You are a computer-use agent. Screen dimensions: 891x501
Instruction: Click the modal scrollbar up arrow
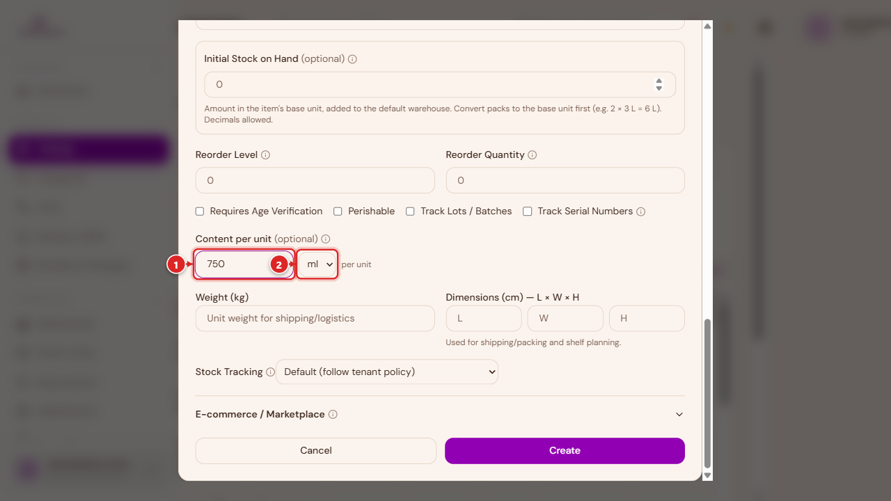pos(708,26)
